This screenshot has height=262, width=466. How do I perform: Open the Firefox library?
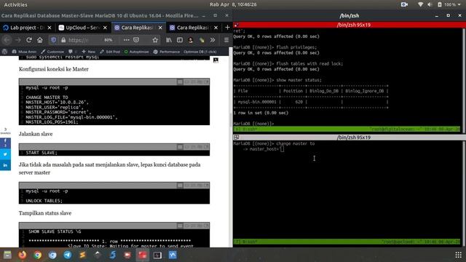(169, 40)
